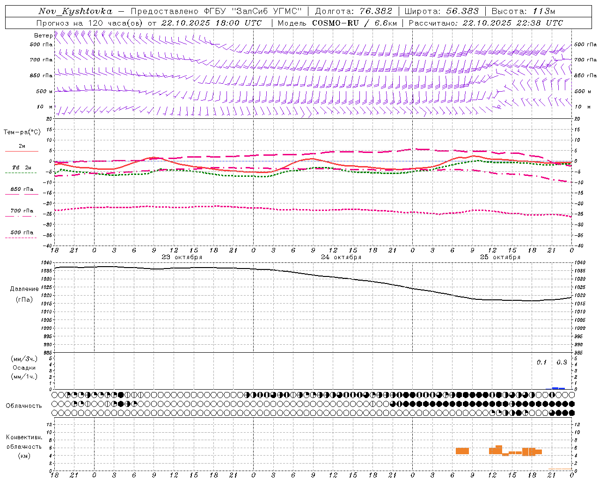
Task: Click the '(гПа)' unit under Давление
Action: tap(24, 300)
